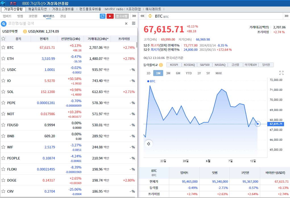The height and width of the screenshot is (198, 290).
Task: Select the 바이낸스 exchange tab
Action: [49, 16]
